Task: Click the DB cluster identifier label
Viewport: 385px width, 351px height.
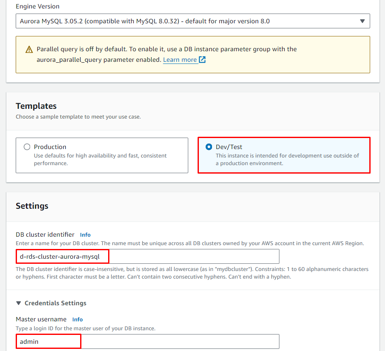Action: [x=45, y=235]
